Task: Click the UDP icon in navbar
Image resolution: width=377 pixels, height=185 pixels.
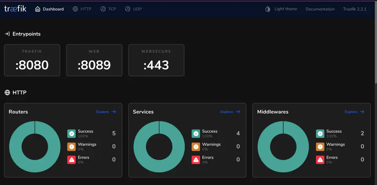Action: click(128, 9)
